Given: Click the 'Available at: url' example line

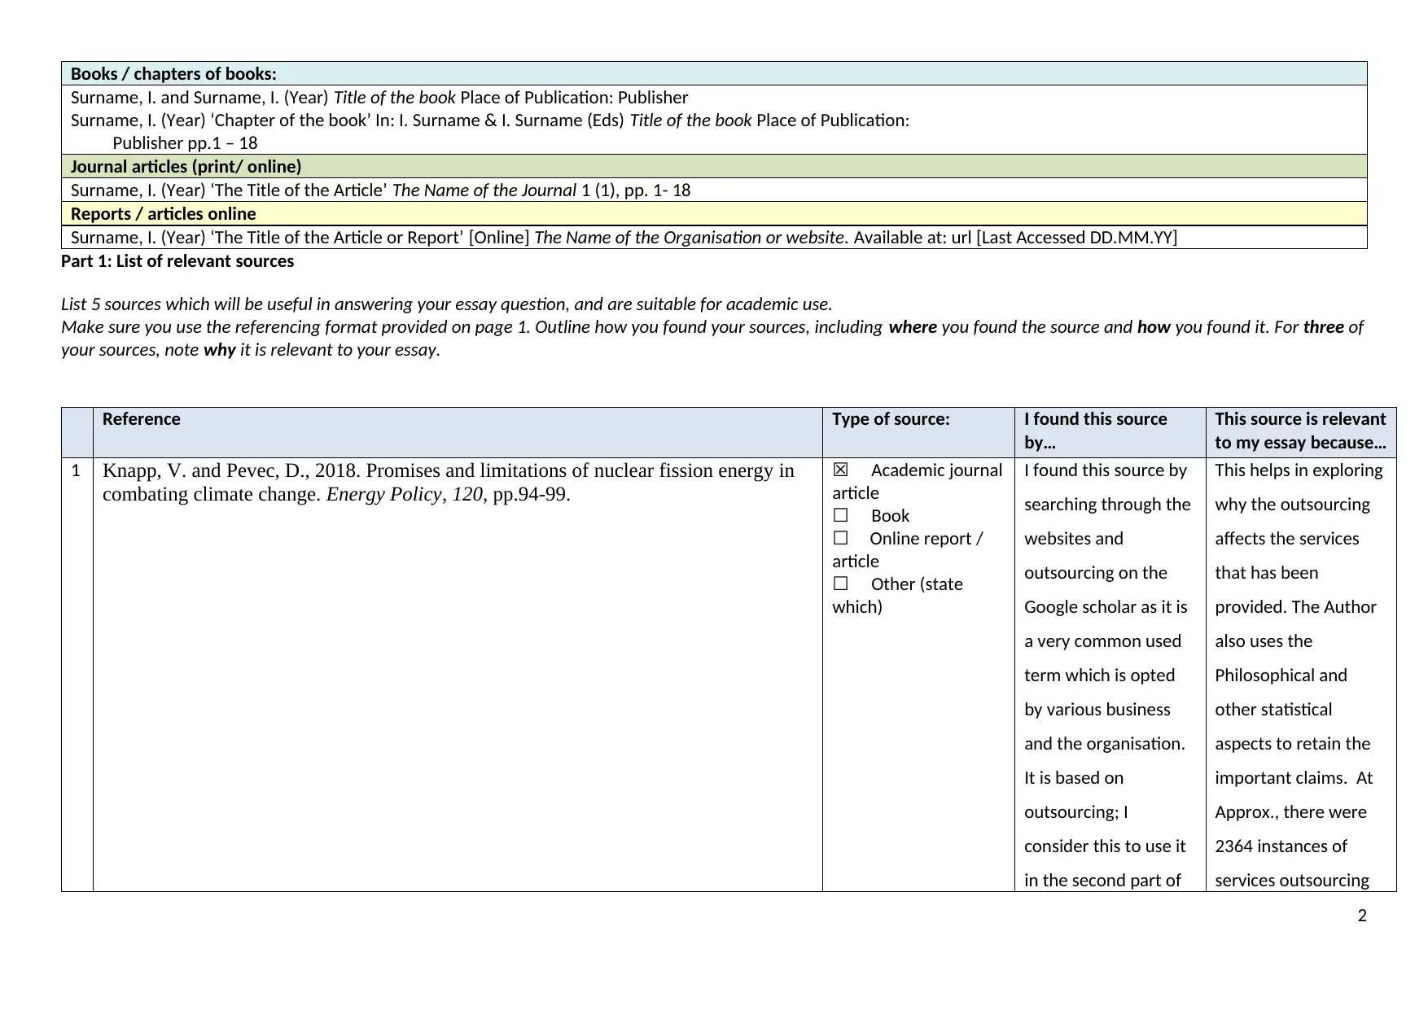Looking at the screenshot, I should [624, 238].
